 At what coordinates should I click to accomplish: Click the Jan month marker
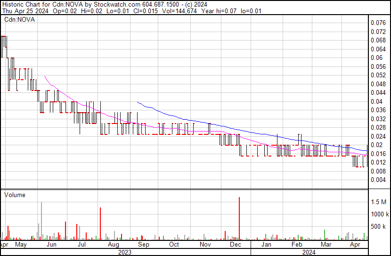[x=267, y=245]
